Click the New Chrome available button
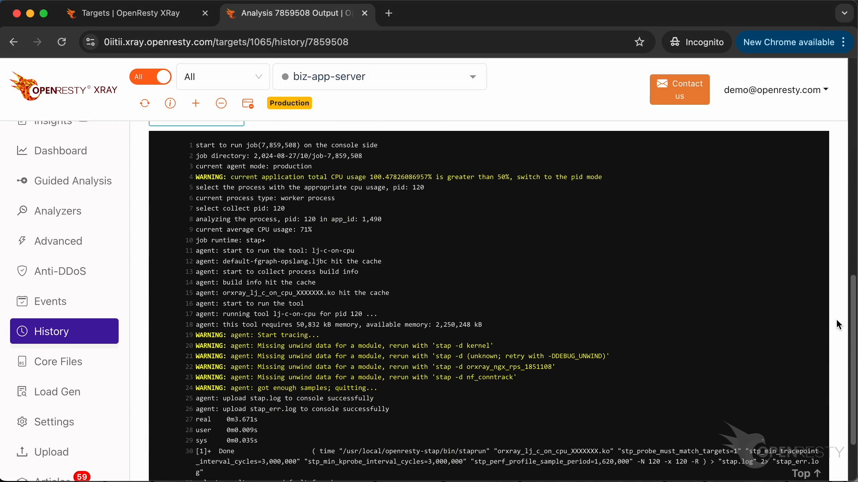Screen dimensions: 858x482 [x=789, y=42]
